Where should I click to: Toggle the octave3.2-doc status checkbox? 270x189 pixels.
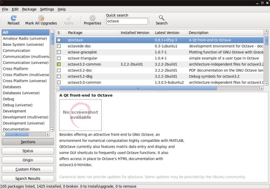tap(59, 70)
